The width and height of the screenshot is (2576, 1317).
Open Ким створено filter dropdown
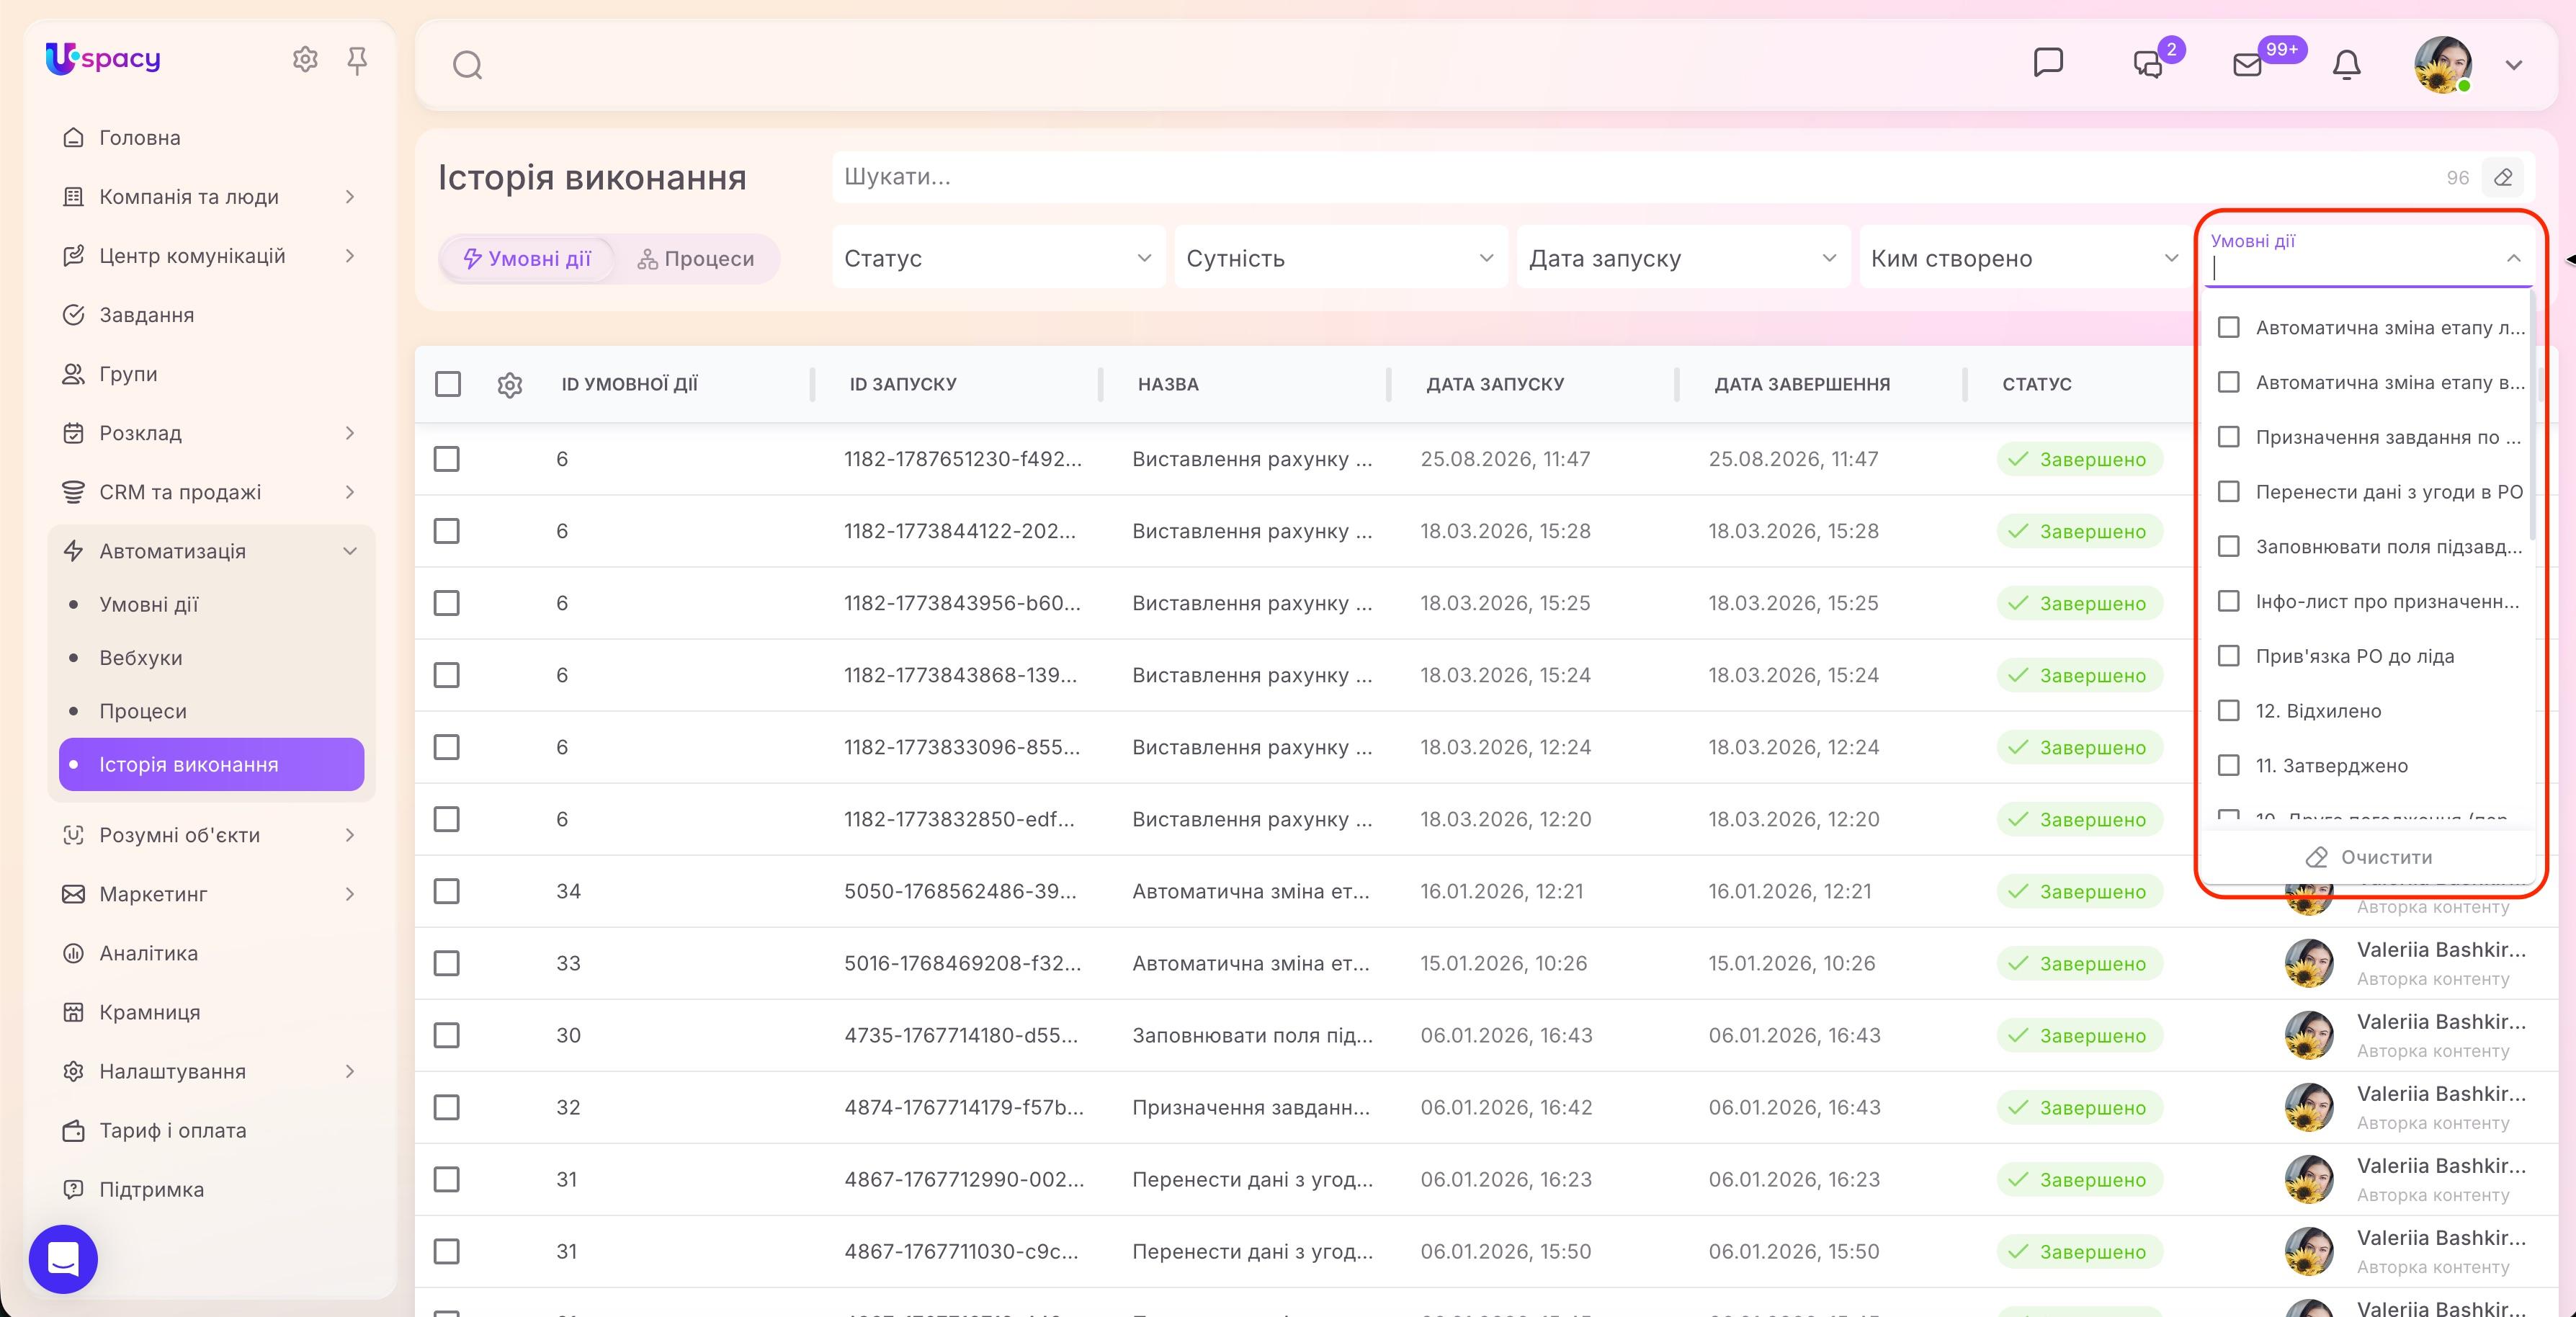pos(2025,258)
